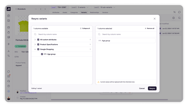Focus search field in available columns panel

[62, 34]
